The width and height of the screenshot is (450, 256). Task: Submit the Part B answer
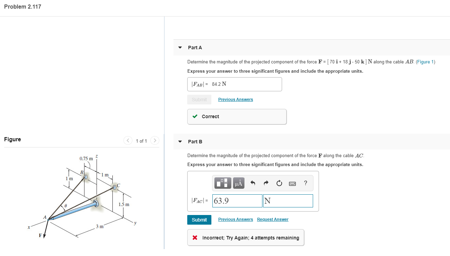coord(199,219)
